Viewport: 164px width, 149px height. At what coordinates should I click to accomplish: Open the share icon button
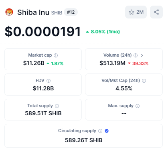click(x=156, y=12)
